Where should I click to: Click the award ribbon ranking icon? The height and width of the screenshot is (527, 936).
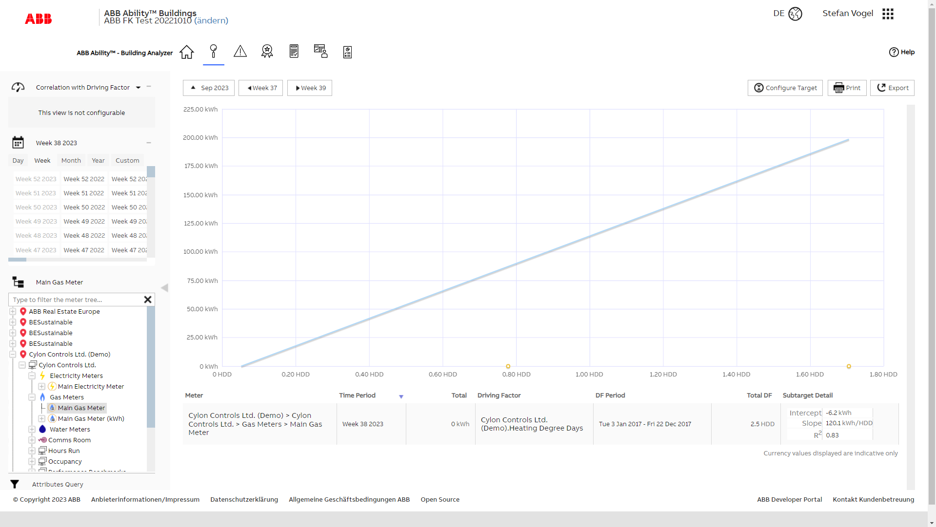267,51
